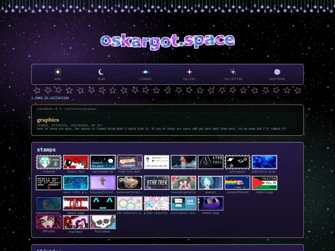Open the 'echoesoftheend' source link
The image size is (335, 251).
click(x=238, y=192)
